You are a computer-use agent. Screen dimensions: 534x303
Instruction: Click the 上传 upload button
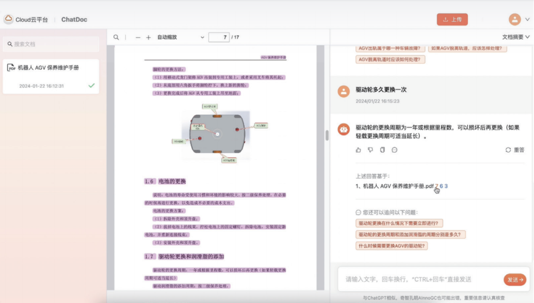(x=452, y=19)
